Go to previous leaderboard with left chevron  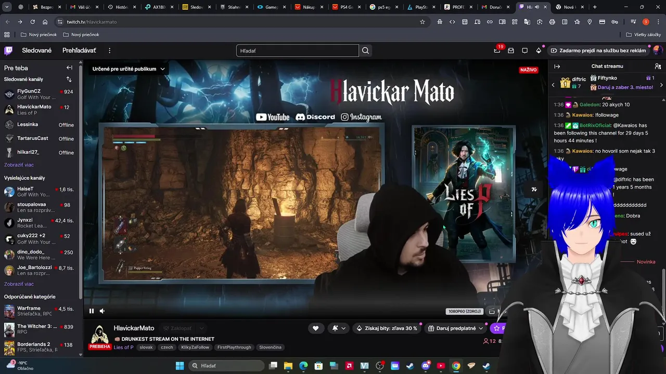pos(553,85)
